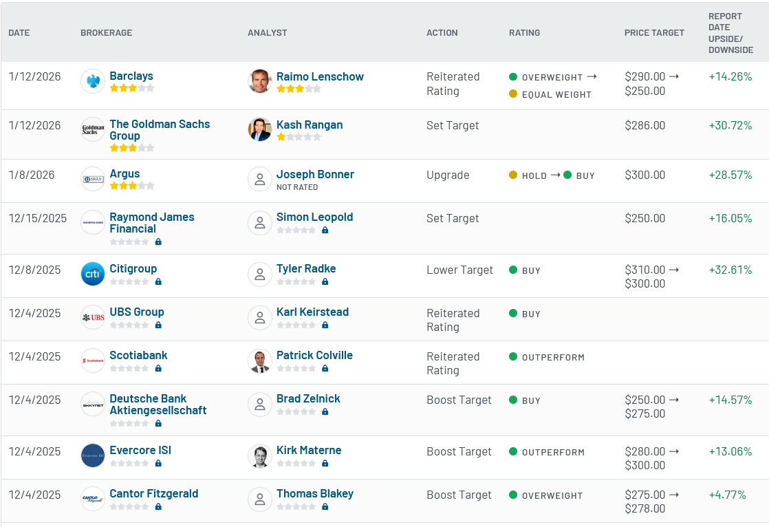Click the Citigroup citi logo icon
769x527 pixels.
(x=93, y=274)
